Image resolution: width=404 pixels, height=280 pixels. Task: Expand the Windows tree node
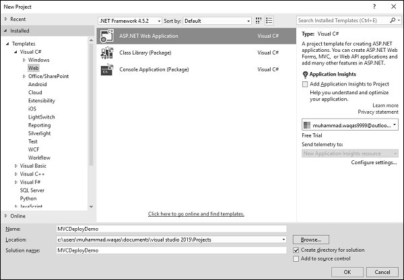click(x=24, y=60)
